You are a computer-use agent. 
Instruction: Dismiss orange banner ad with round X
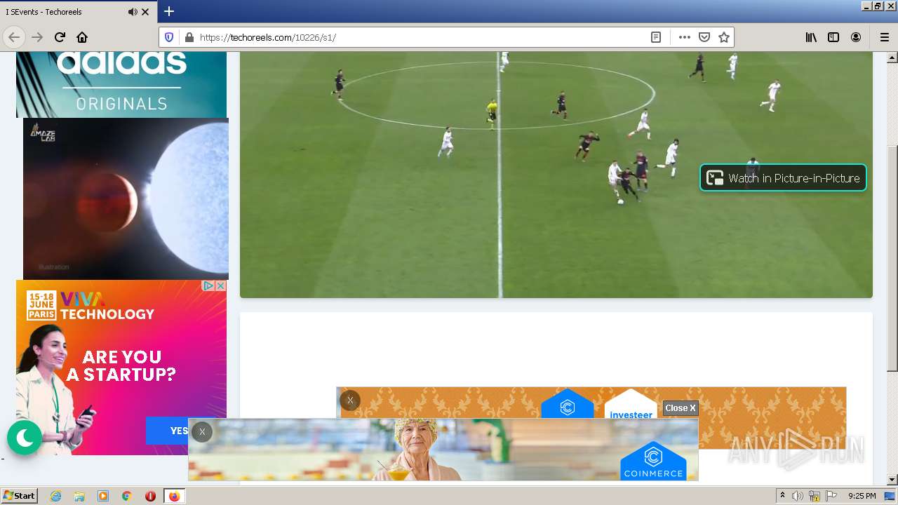(350, 400)
